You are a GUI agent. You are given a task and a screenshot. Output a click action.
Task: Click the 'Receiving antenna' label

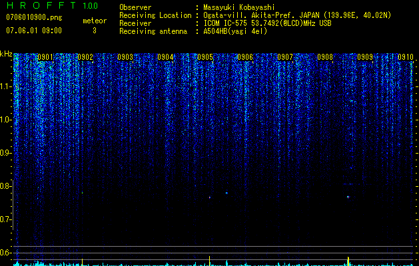point(153,31)
